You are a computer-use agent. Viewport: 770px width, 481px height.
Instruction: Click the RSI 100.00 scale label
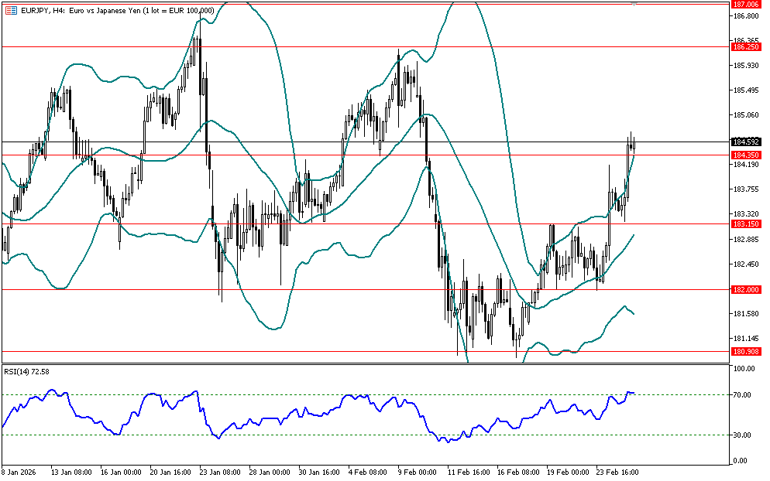[x=744, y=370]
